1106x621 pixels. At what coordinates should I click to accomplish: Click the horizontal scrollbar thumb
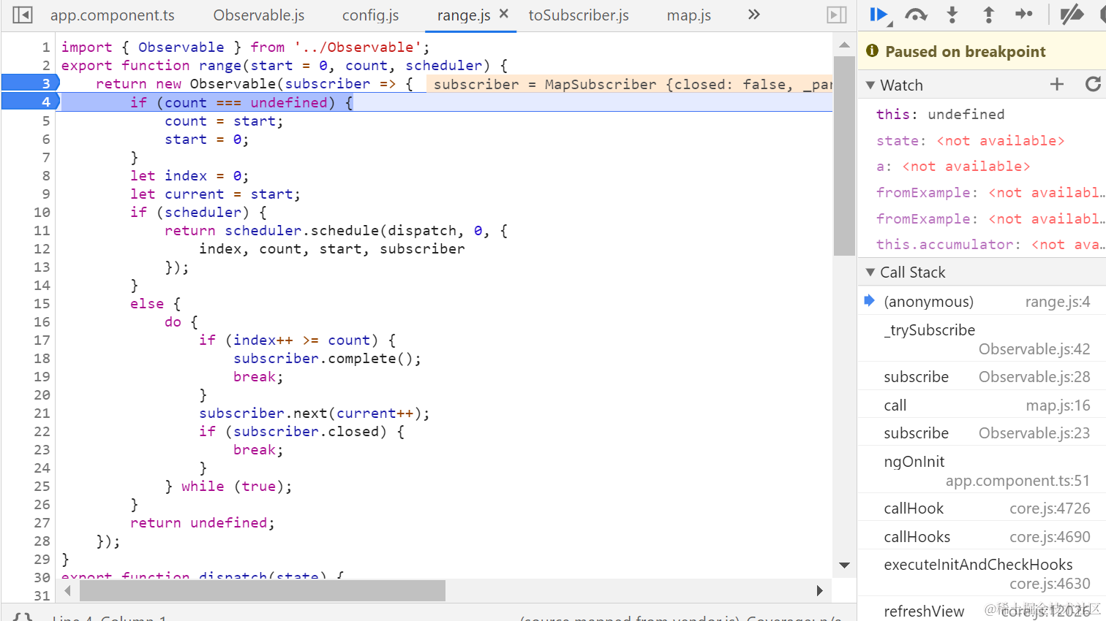coord(262,590)
